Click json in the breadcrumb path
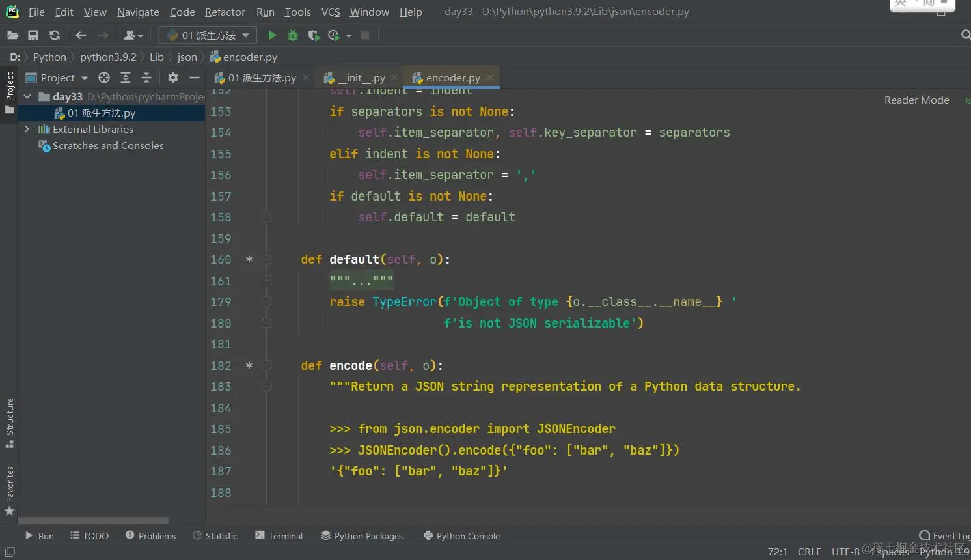Screen dimensions: 971x560 pyautogui.click(x=187, y=57)
